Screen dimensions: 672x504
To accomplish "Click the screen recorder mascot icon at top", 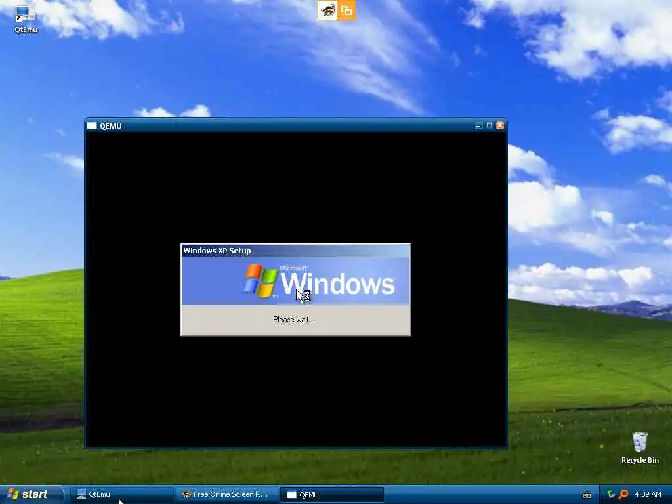I will tap(328, 10).
